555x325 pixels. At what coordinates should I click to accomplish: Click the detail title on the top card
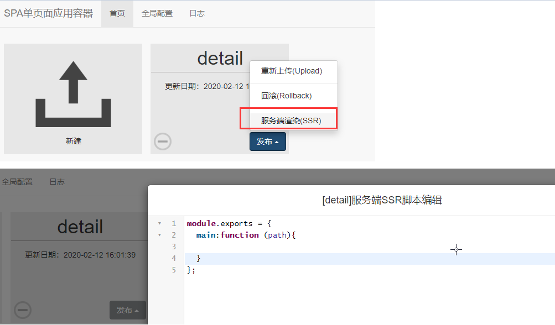click(220, 59)
